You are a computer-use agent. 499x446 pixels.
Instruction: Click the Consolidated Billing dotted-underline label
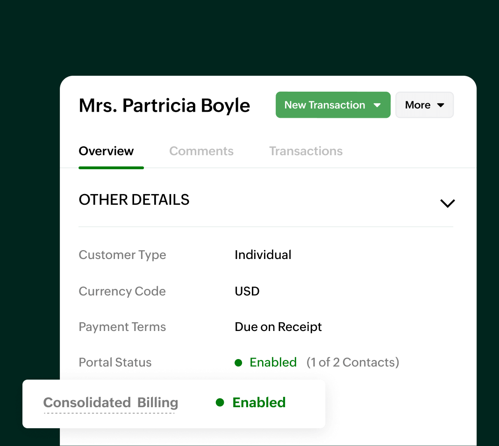pos(111,403)
